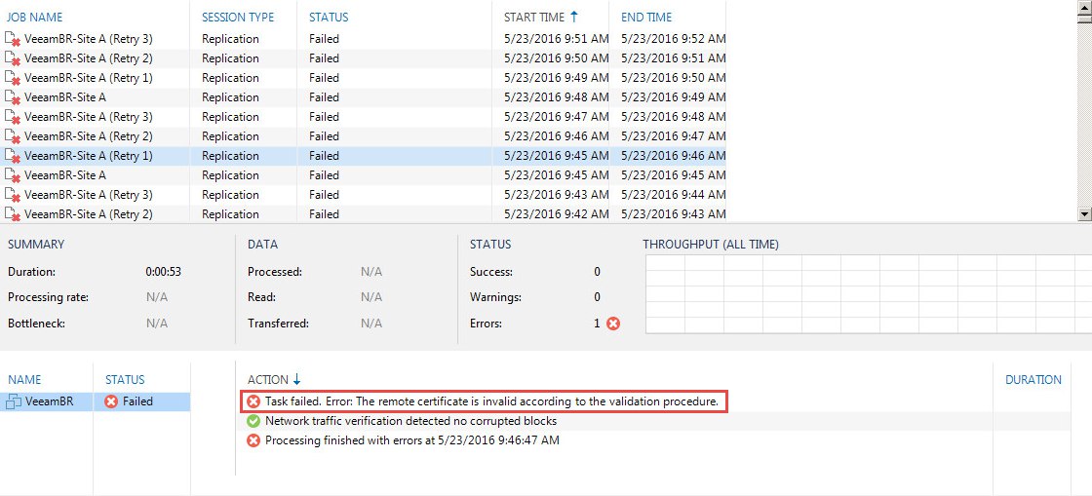Click the red error icon beside Errors count
This screenshot has width=1092, height=496.
pos(613,324)
